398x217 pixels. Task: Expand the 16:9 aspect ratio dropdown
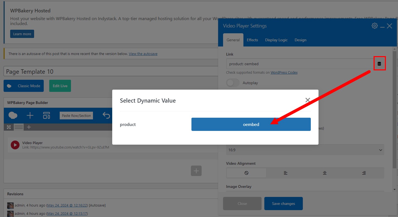click(305, 150)
